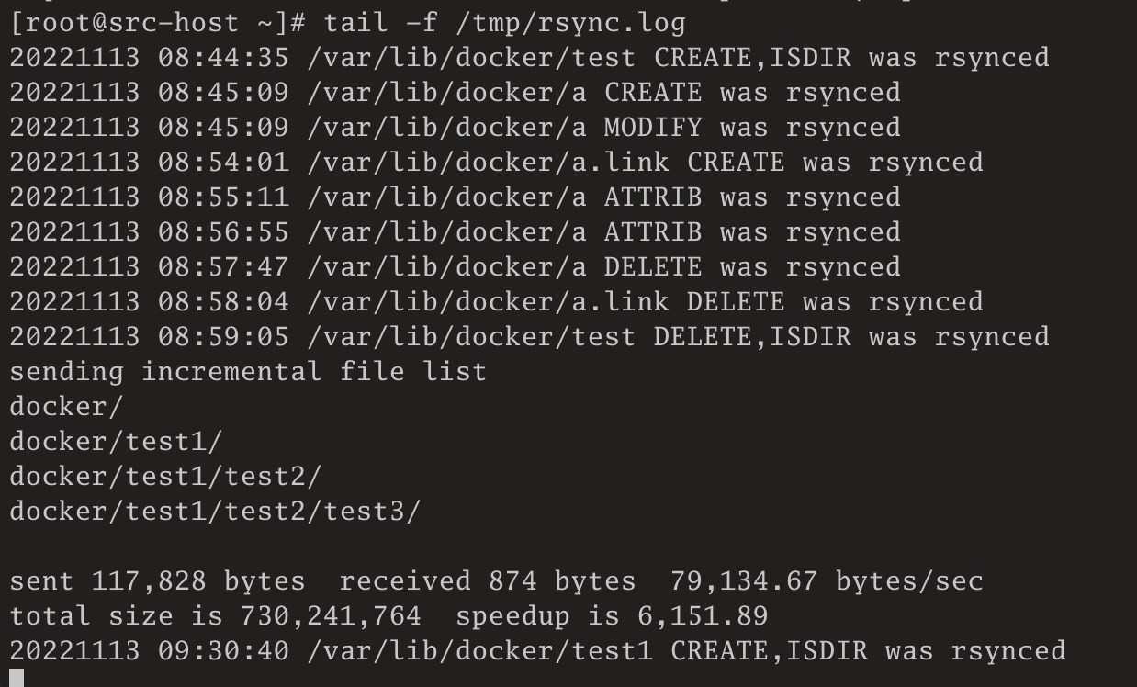Click the standalone docker/ directory line
The image size is (1137, 687).
coord(66,407)
